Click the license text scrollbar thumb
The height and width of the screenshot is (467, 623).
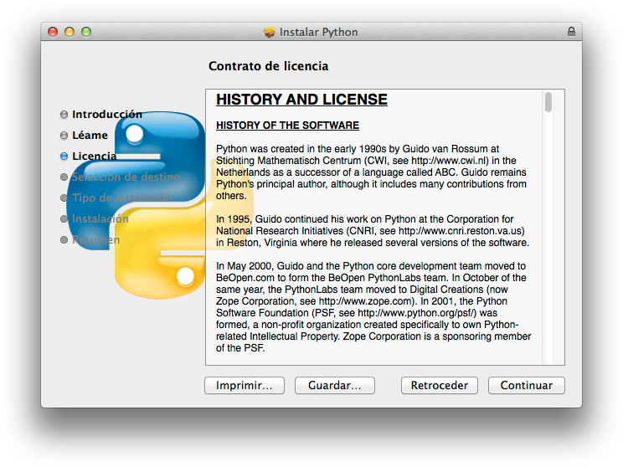pos(548,102)
